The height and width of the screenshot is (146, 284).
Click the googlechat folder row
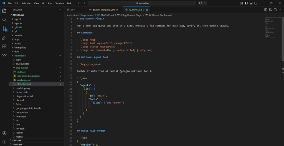pos(36,112)
